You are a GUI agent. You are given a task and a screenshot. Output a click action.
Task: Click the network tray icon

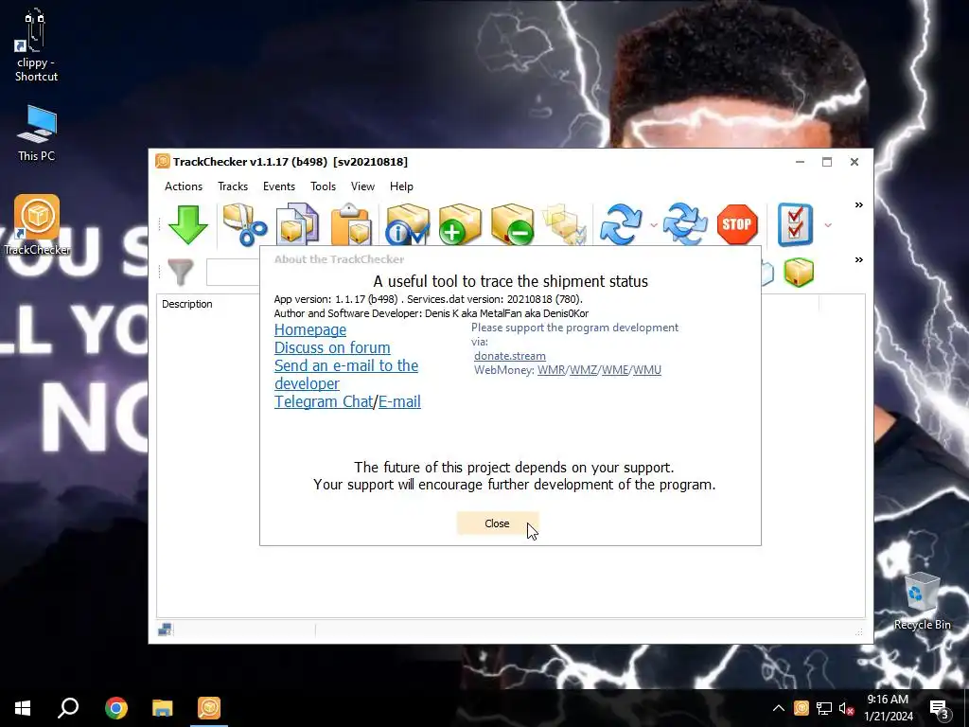coord(824,708)
